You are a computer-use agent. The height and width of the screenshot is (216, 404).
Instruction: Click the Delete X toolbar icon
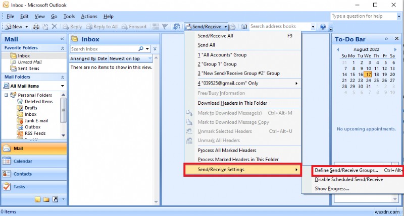click(x=54, y=27)
